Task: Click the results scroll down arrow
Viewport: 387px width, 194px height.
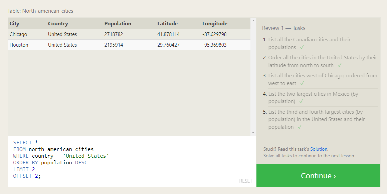Action: click(253, 133)
